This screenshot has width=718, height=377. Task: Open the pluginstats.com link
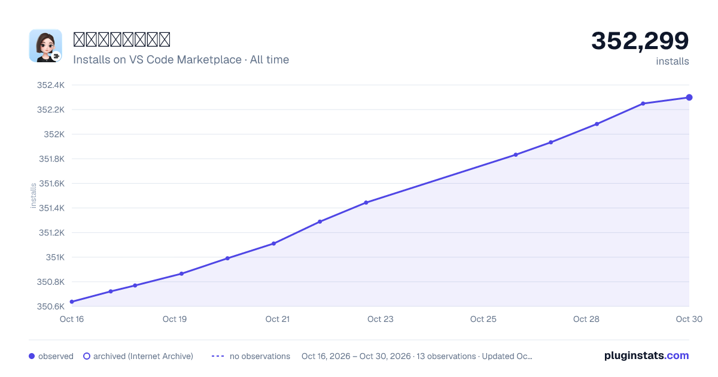pos(646,355)
